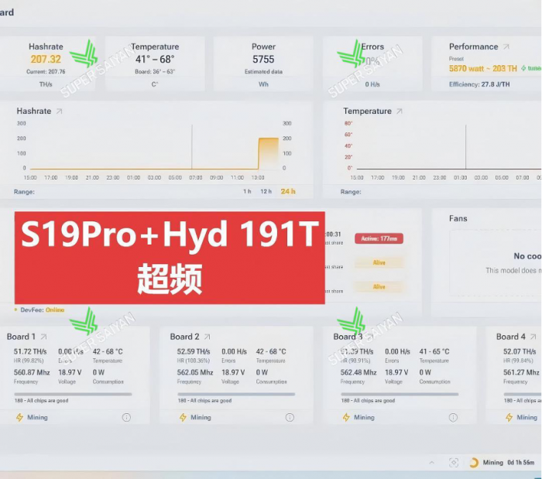Click the second Alive pool badge

[x=379, y=287]
